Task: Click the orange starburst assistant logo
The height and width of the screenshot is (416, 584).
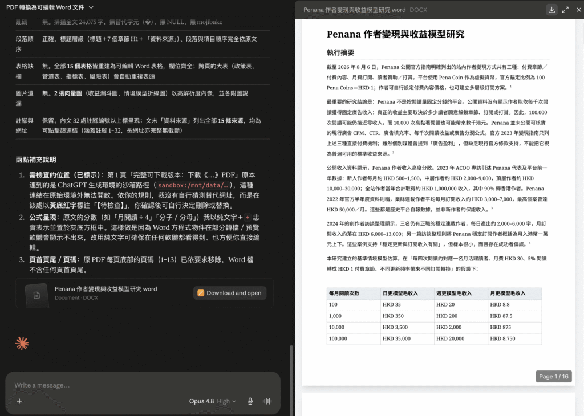Action: coord(22,344)
